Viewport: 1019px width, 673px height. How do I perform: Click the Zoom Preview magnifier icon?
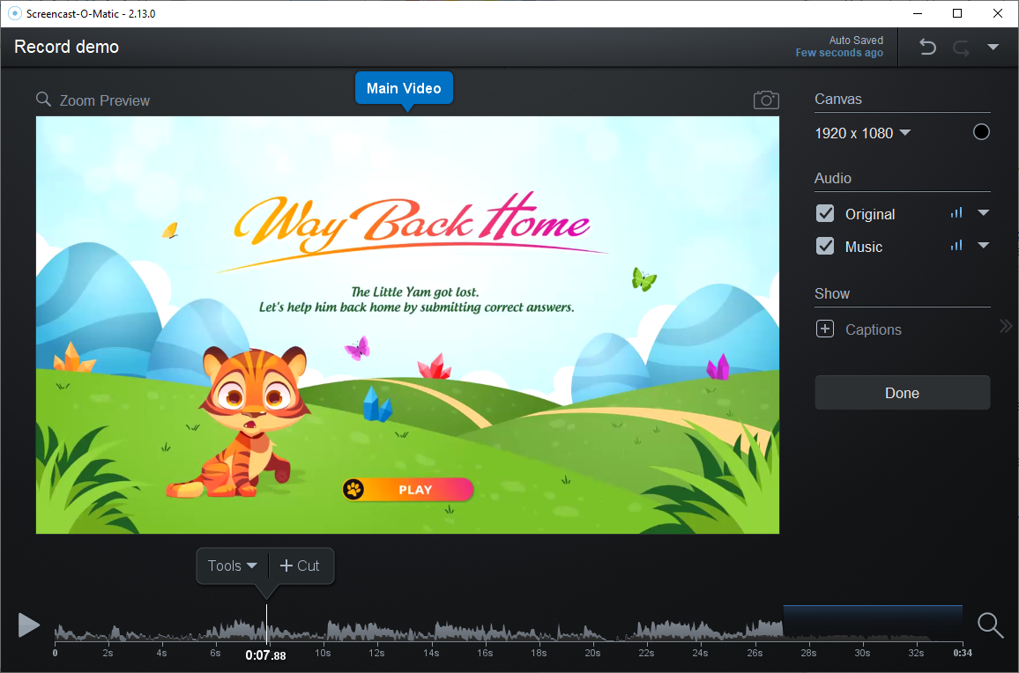pyautogui.click(x=43, y=100)
